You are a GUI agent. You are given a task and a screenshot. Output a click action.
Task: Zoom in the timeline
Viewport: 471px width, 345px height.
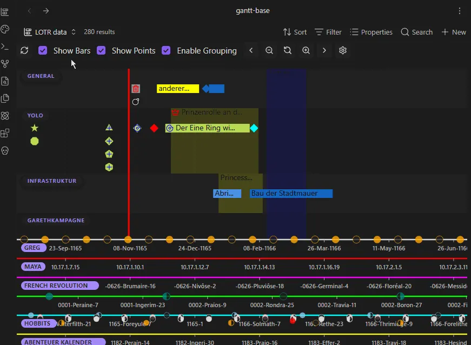click(x=306, y=50)
